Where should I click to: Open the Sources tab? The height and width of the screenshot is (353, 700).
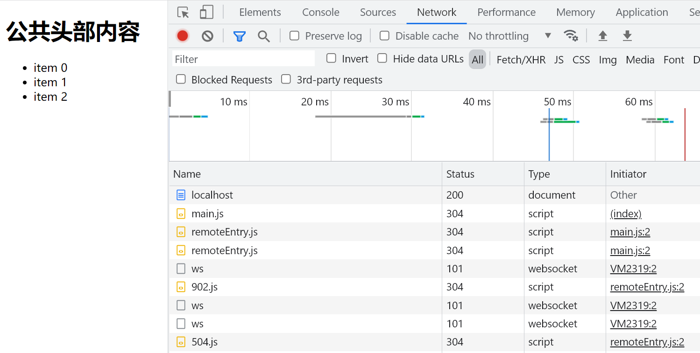(378, 12)
